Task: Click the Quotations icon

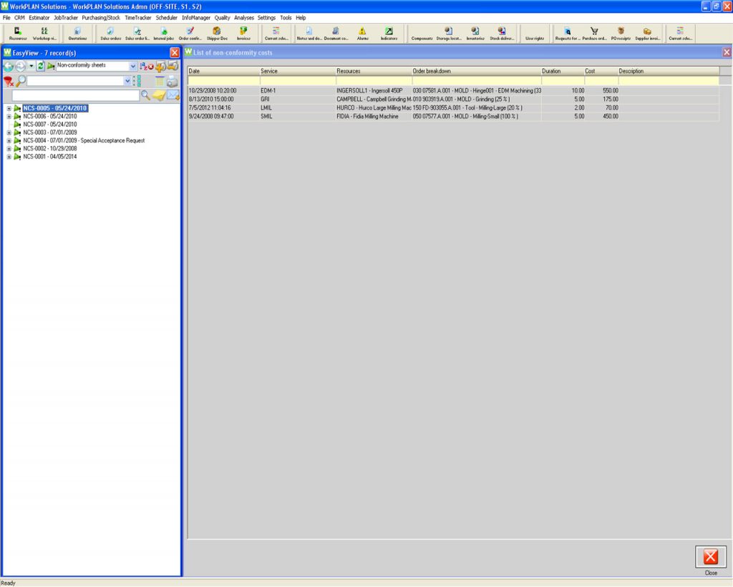Action: click(x=77, y=32)
